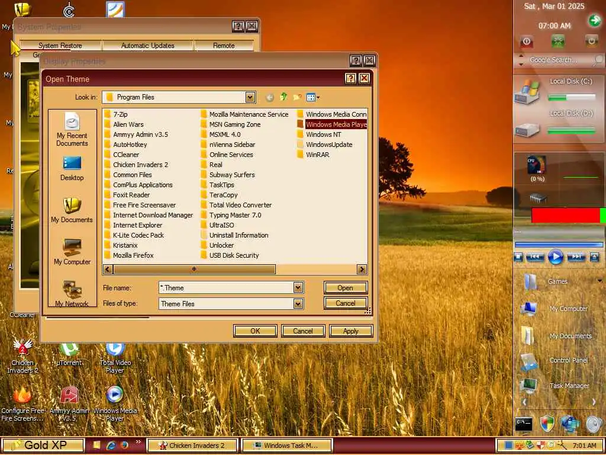Screen dimensions: 606x455
Task: Select the WinRAR folder
Action: pyautogui.click(x=313, y=155)
